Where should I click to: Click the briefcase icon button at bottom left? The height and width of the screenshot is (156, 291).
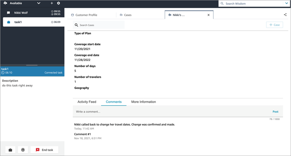10,150
